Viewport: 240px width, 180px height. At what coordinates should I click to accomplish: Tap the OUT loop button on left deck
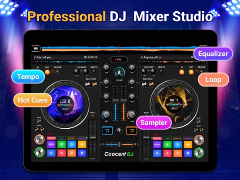(x=47, y=72)
